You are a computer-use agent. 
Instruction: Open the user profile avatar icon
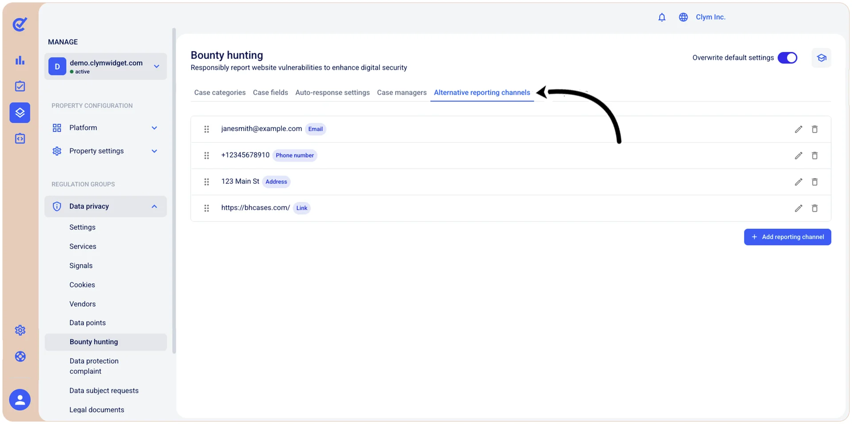(x=20, y=400)
